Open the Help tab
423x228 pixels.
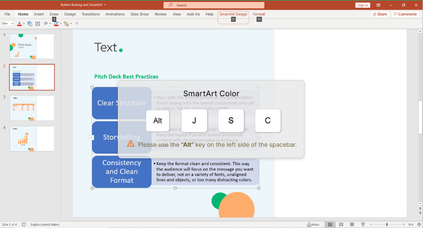point(209,14)
